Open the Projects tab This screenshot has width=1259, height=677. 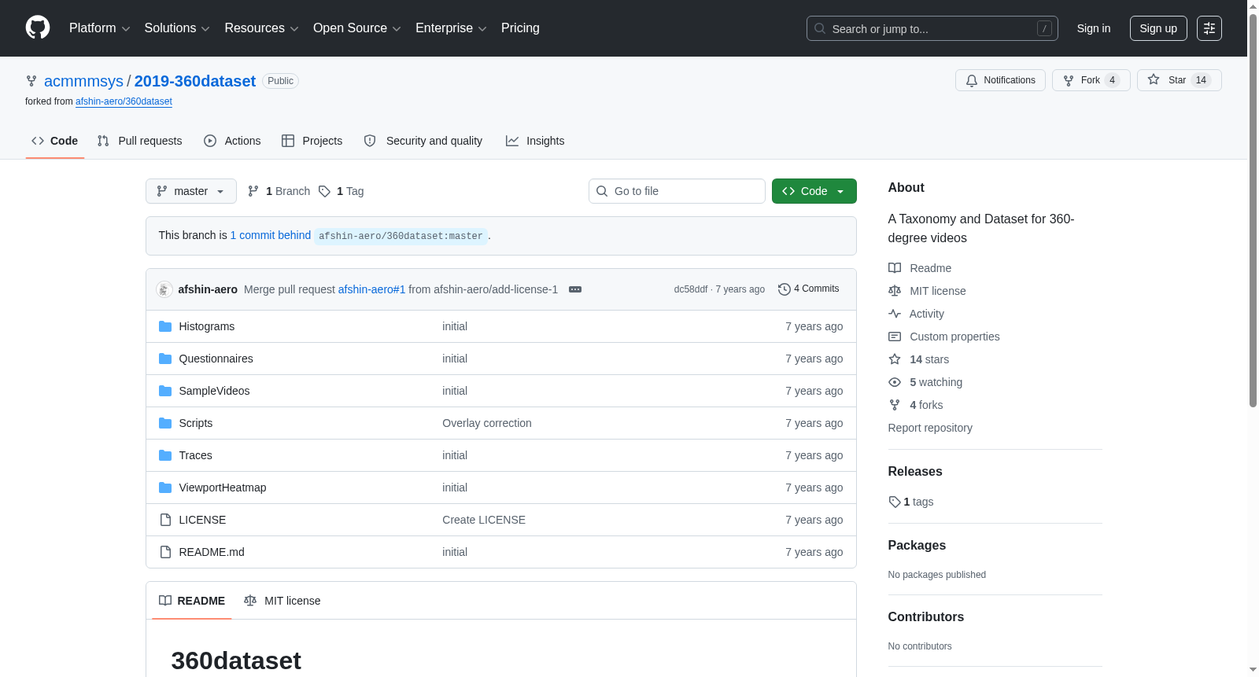pyautogui.click(x=312, y=141)
